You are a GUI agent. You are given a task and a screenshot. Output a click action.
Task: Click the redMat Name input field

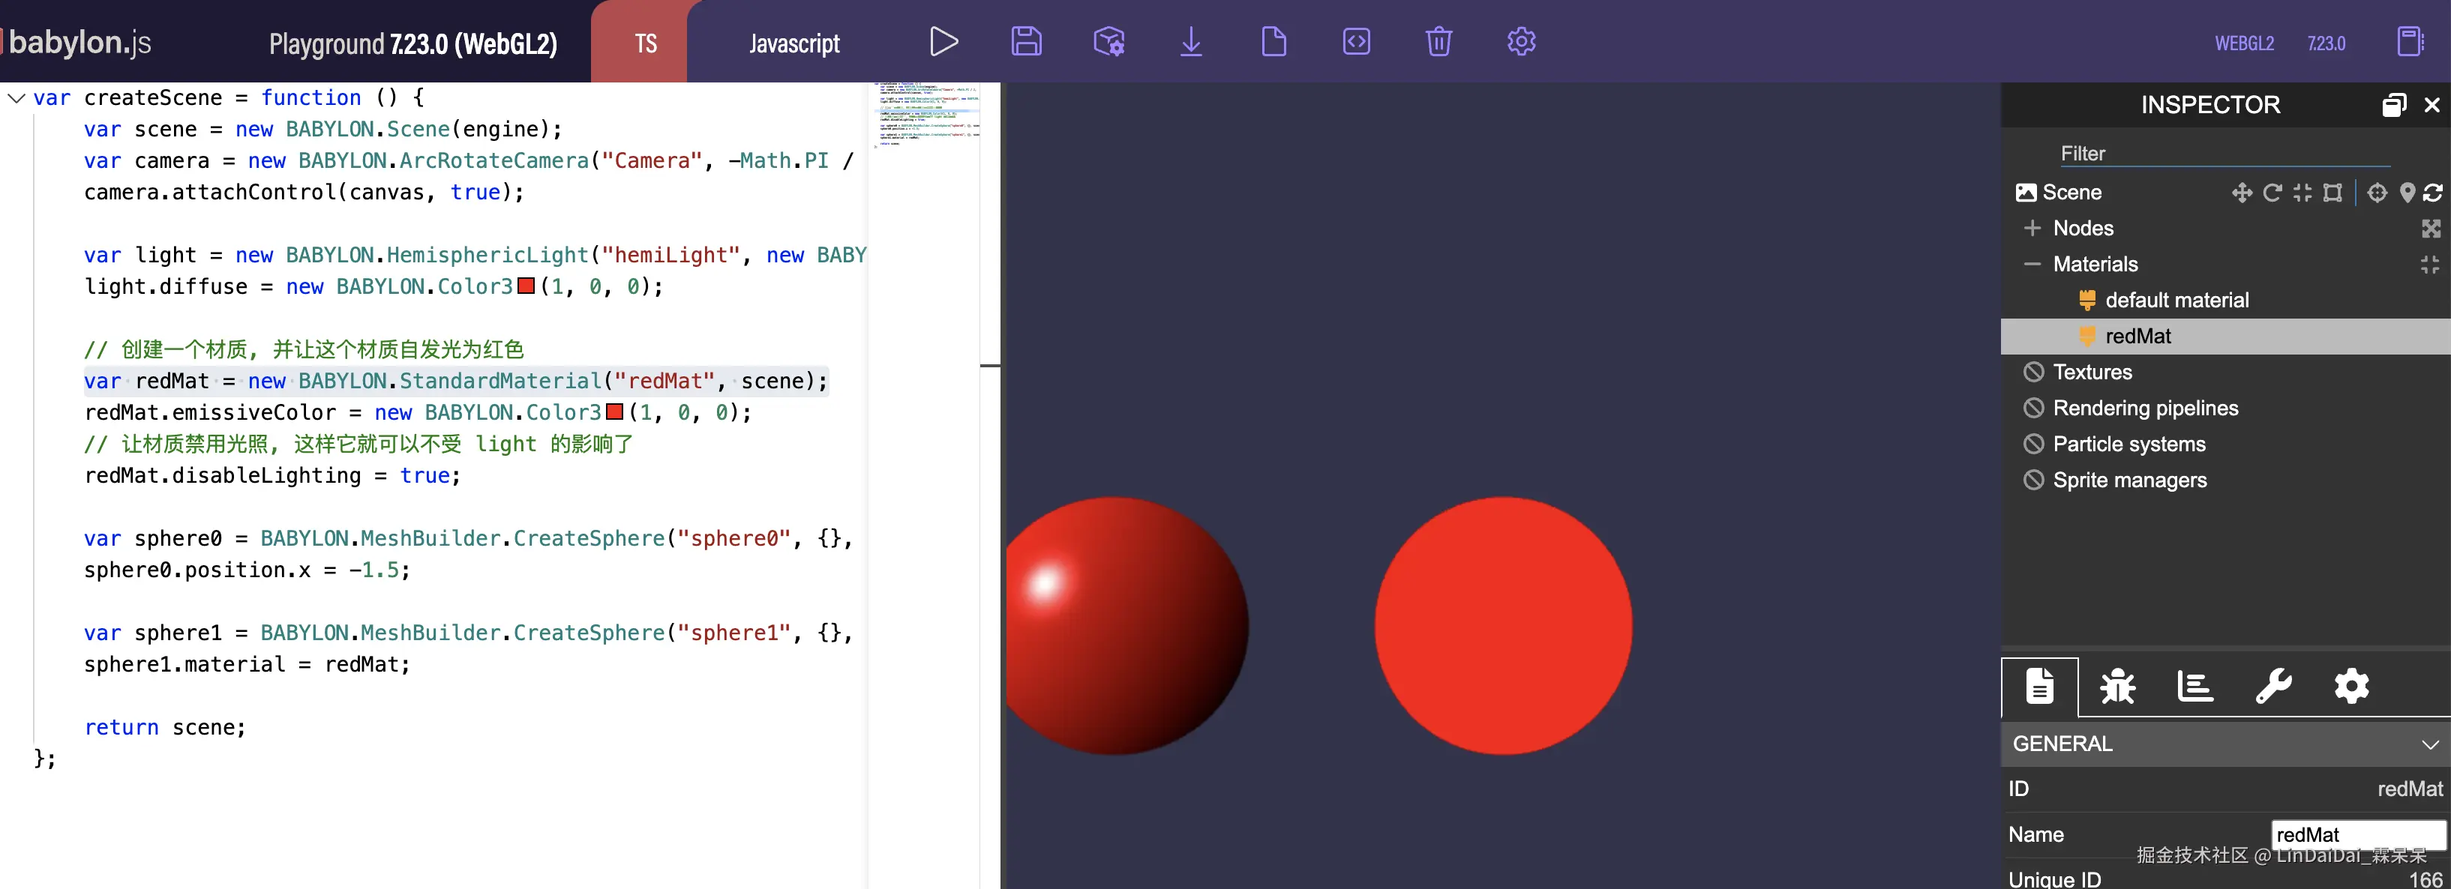click(2356, 835)
